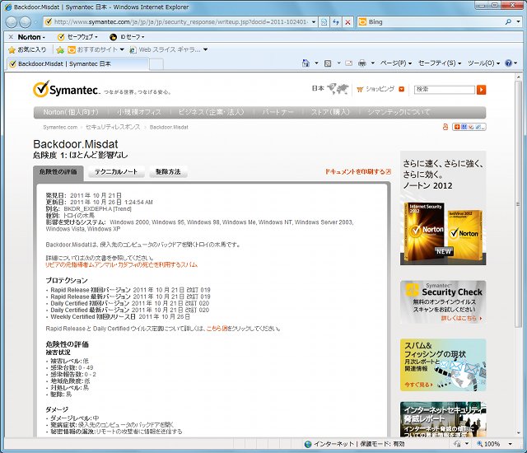Click the URL address bar field

(x=180, y=22)
